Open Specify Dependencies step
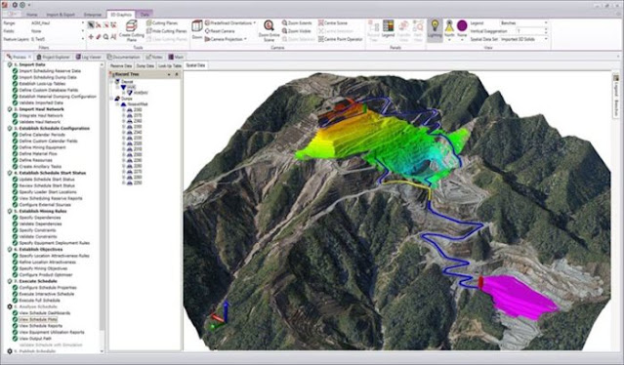624x365 pixels. (x=40, y=218)
